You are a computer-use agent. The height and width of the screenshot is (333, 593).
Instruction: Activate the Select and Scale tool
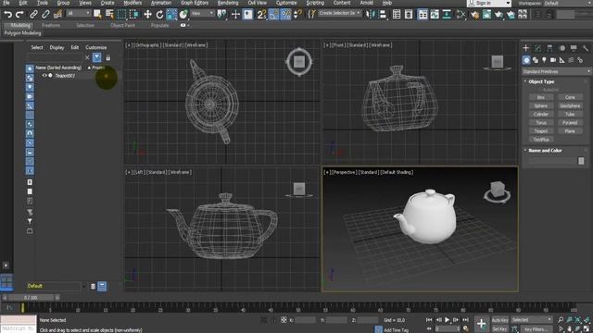click(171, 15)
